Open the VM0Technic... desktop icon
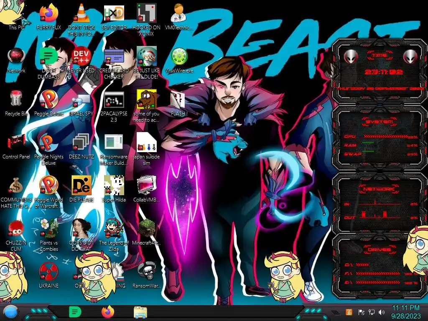The height and width of the screenshot is (321, 428). coord(179,13)
